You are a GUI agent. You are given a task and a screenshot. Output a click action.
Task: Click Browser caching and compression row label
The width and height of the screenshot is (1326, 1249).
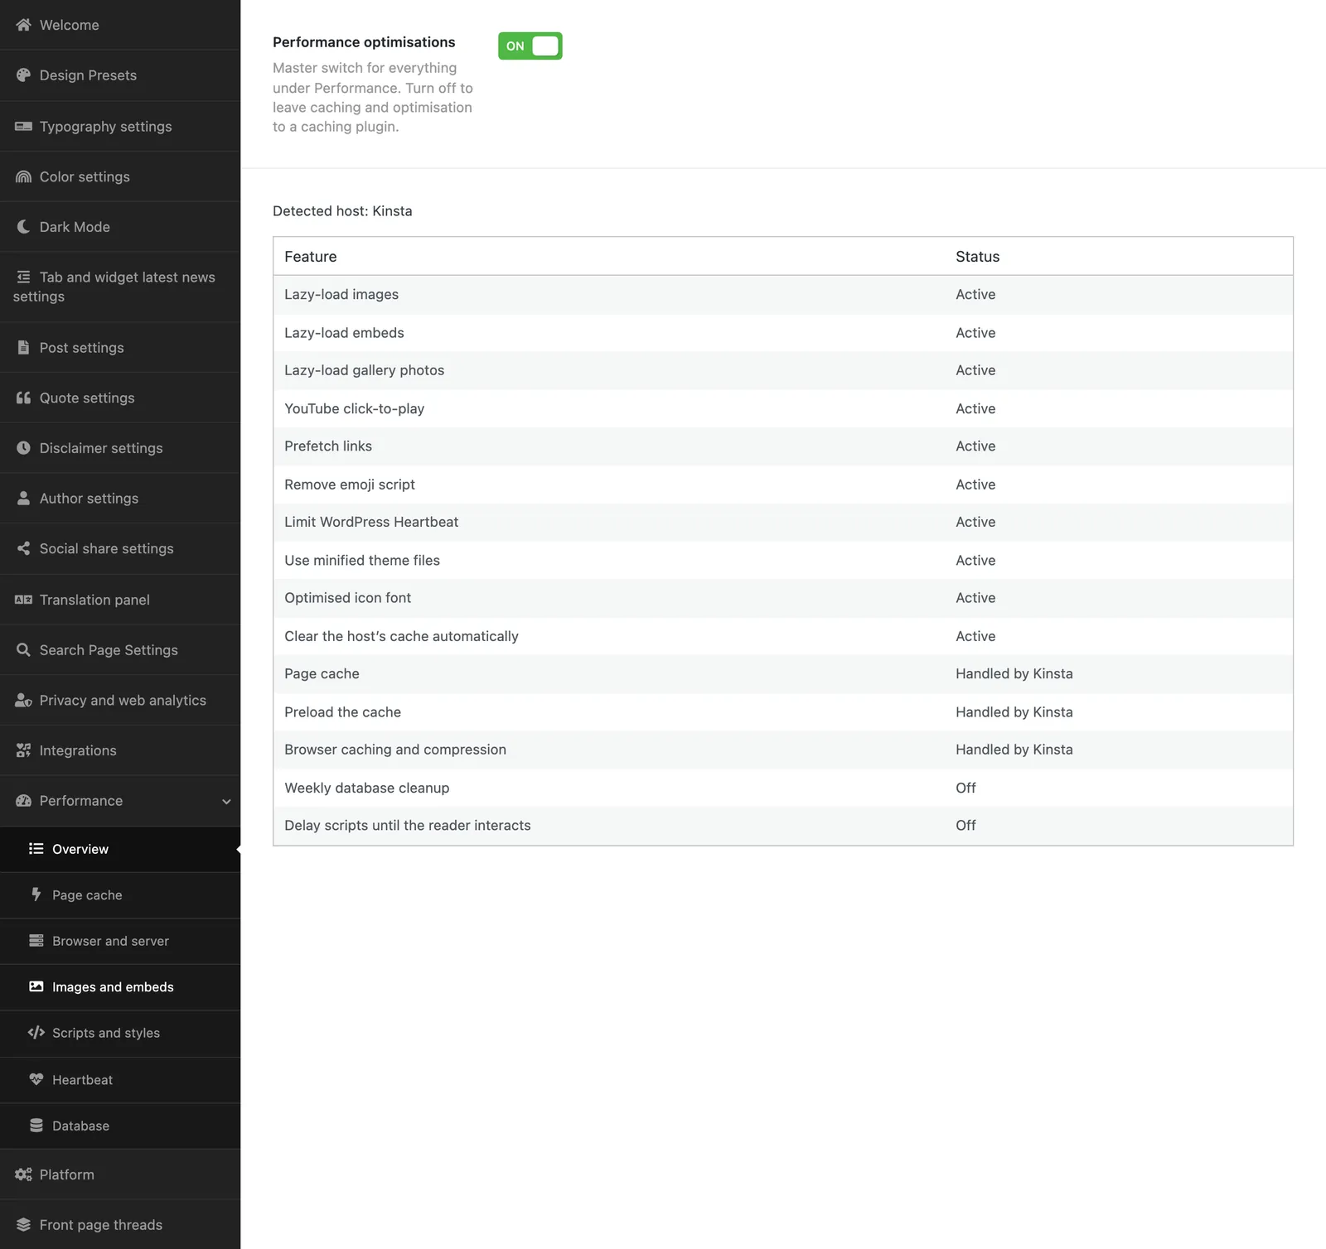[x=395, y=750]
